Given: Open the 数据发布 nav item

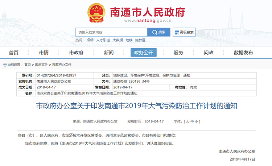Looking at the screenshot, I should coord(243,53).
